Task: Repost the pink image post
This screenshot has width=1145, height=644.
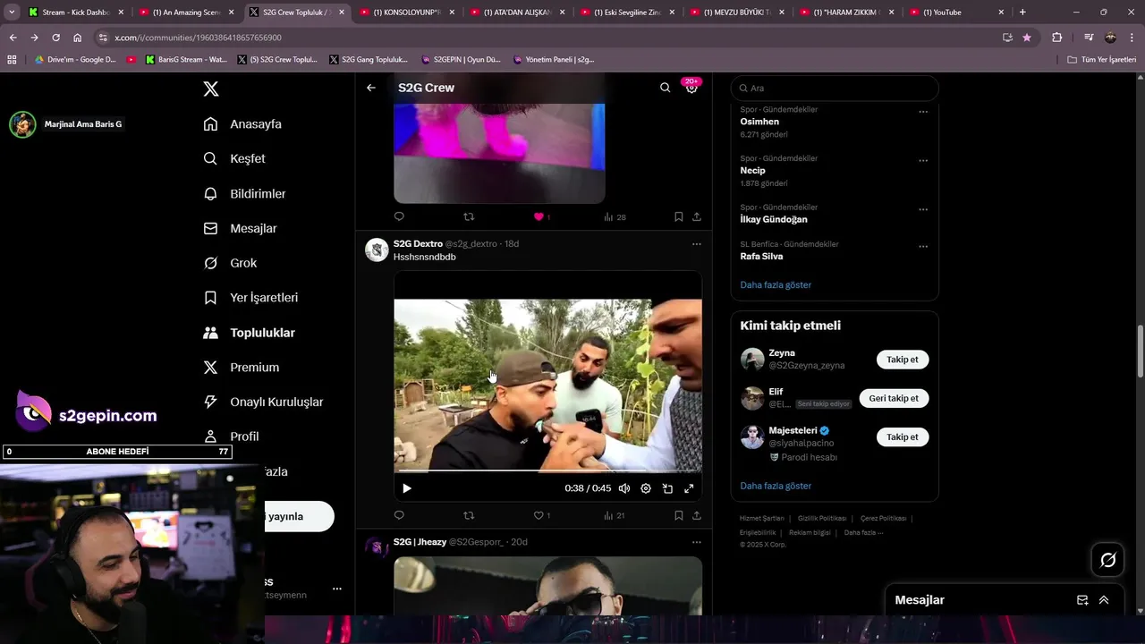Action: point(469,216)
